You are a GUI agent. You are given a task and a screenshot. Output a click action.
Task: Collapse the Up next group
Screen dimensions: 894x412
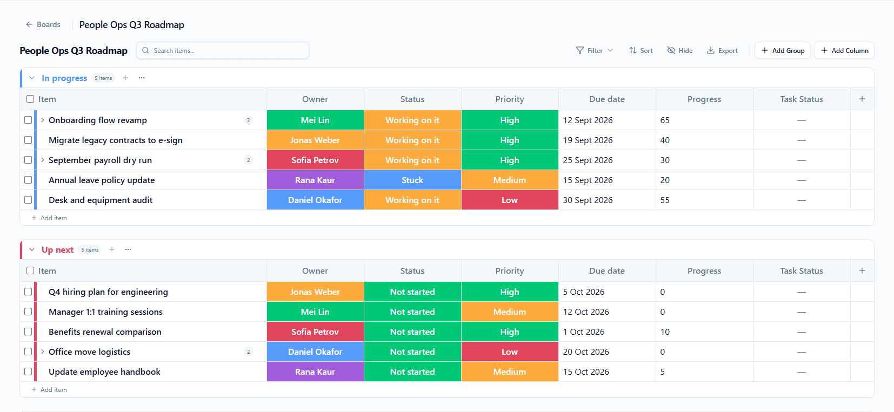click(x=32, y=249)
